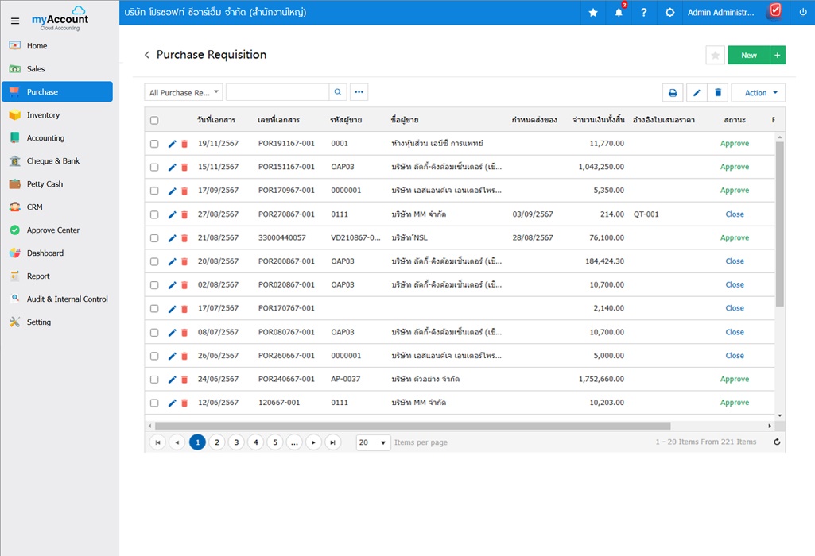Open Home in the sidebar
815x556 pixels.
[57, 46]
